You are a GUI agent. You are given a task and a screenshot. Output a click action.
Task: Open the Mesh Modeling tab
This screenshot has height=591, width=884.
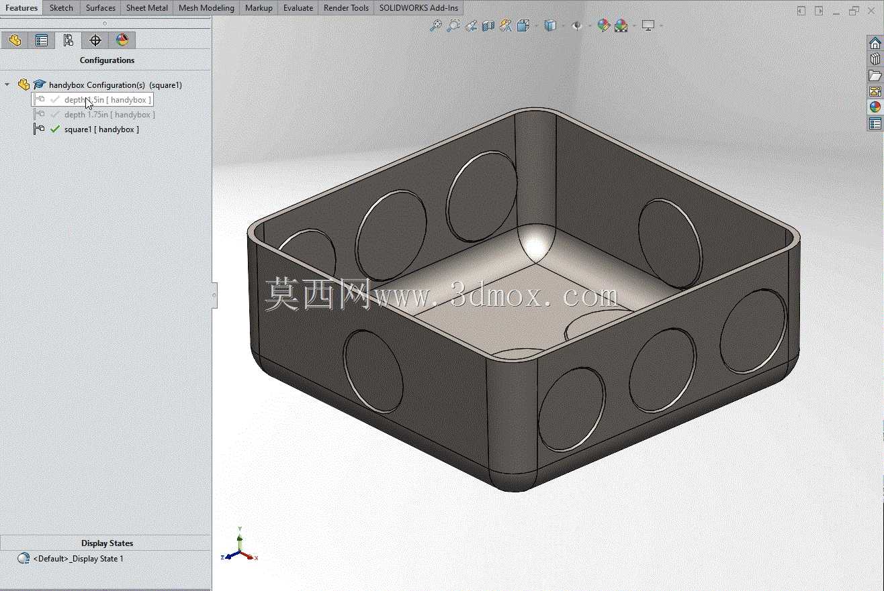coord(206,8)
